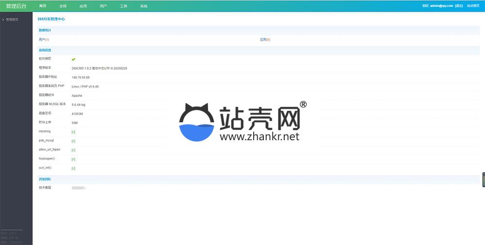
Task: Click the curl_init() status indicator icon
Action: pyautogui.click(x=73, y=168)
